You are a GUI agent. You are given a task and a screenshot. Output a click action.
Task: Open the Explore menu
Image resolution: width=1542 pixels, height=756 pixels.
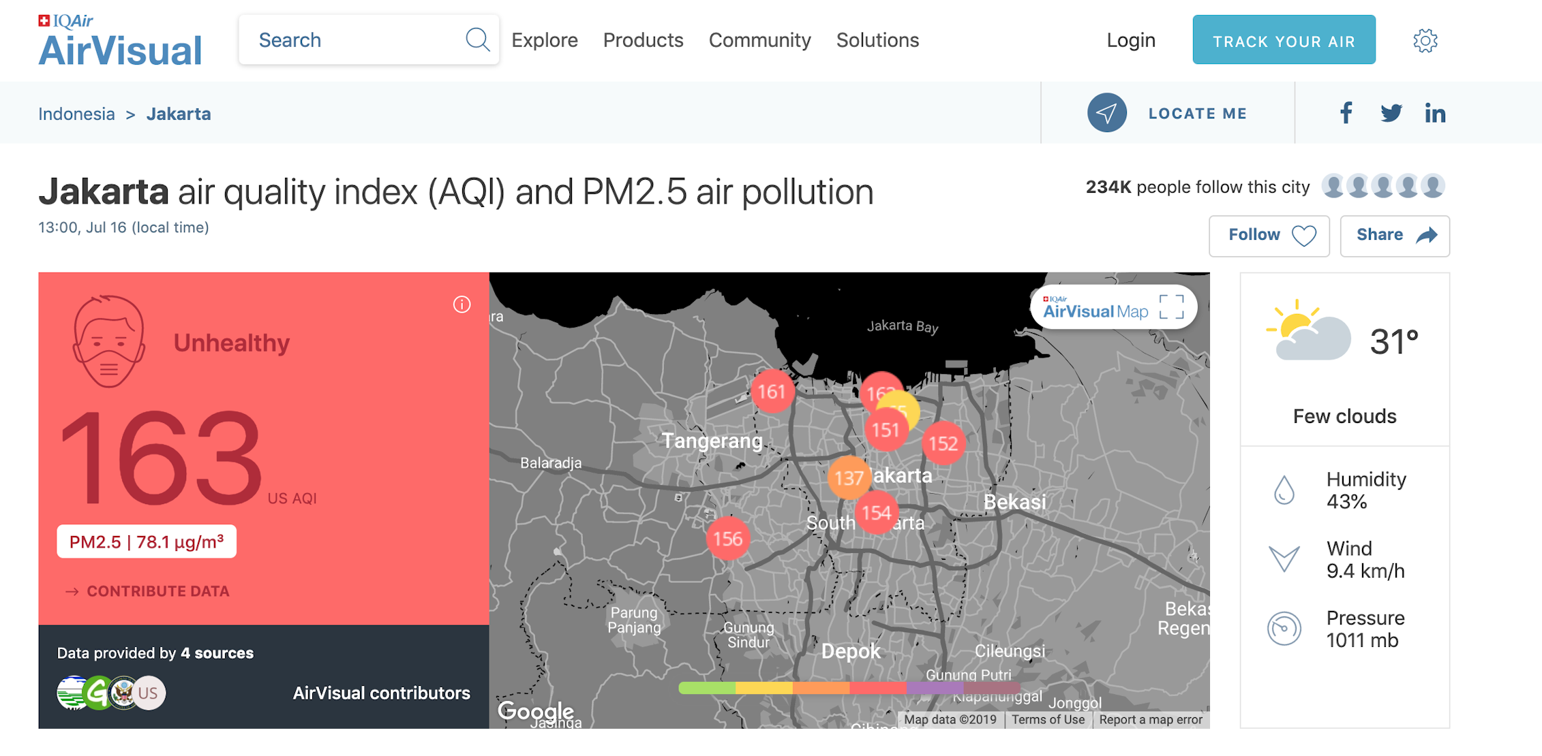tap(544, 40)
